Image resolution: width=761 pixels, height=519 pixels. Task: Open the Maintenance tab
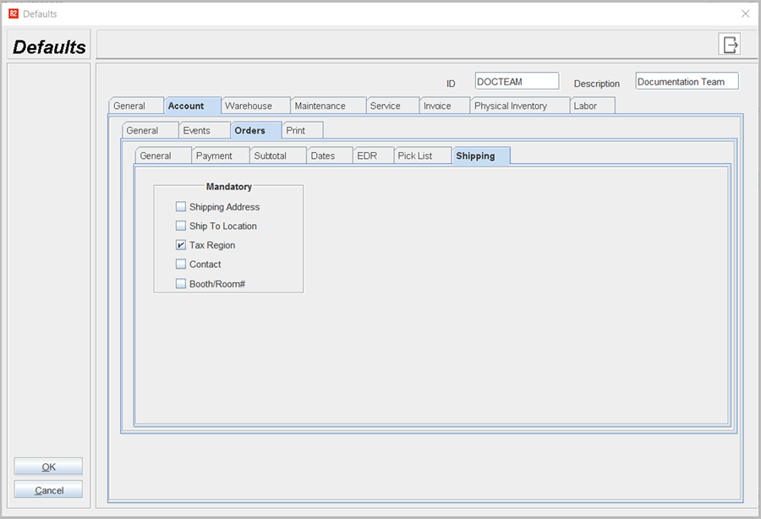(x=328, y=106)
